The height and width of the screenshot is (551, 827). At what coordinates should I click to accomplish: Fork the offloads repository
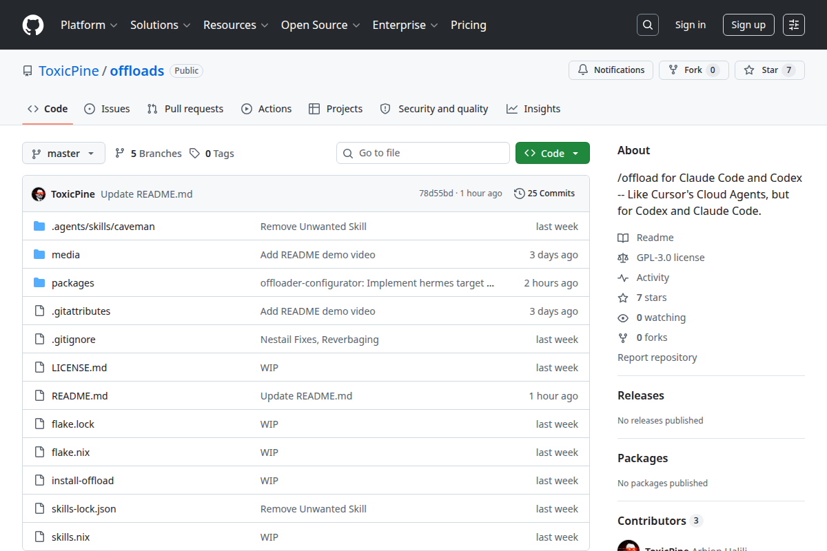point(693,70)
